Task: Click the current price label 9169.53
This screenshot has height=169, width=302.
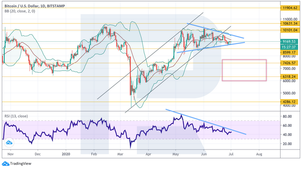Action: tap(288, 42)
